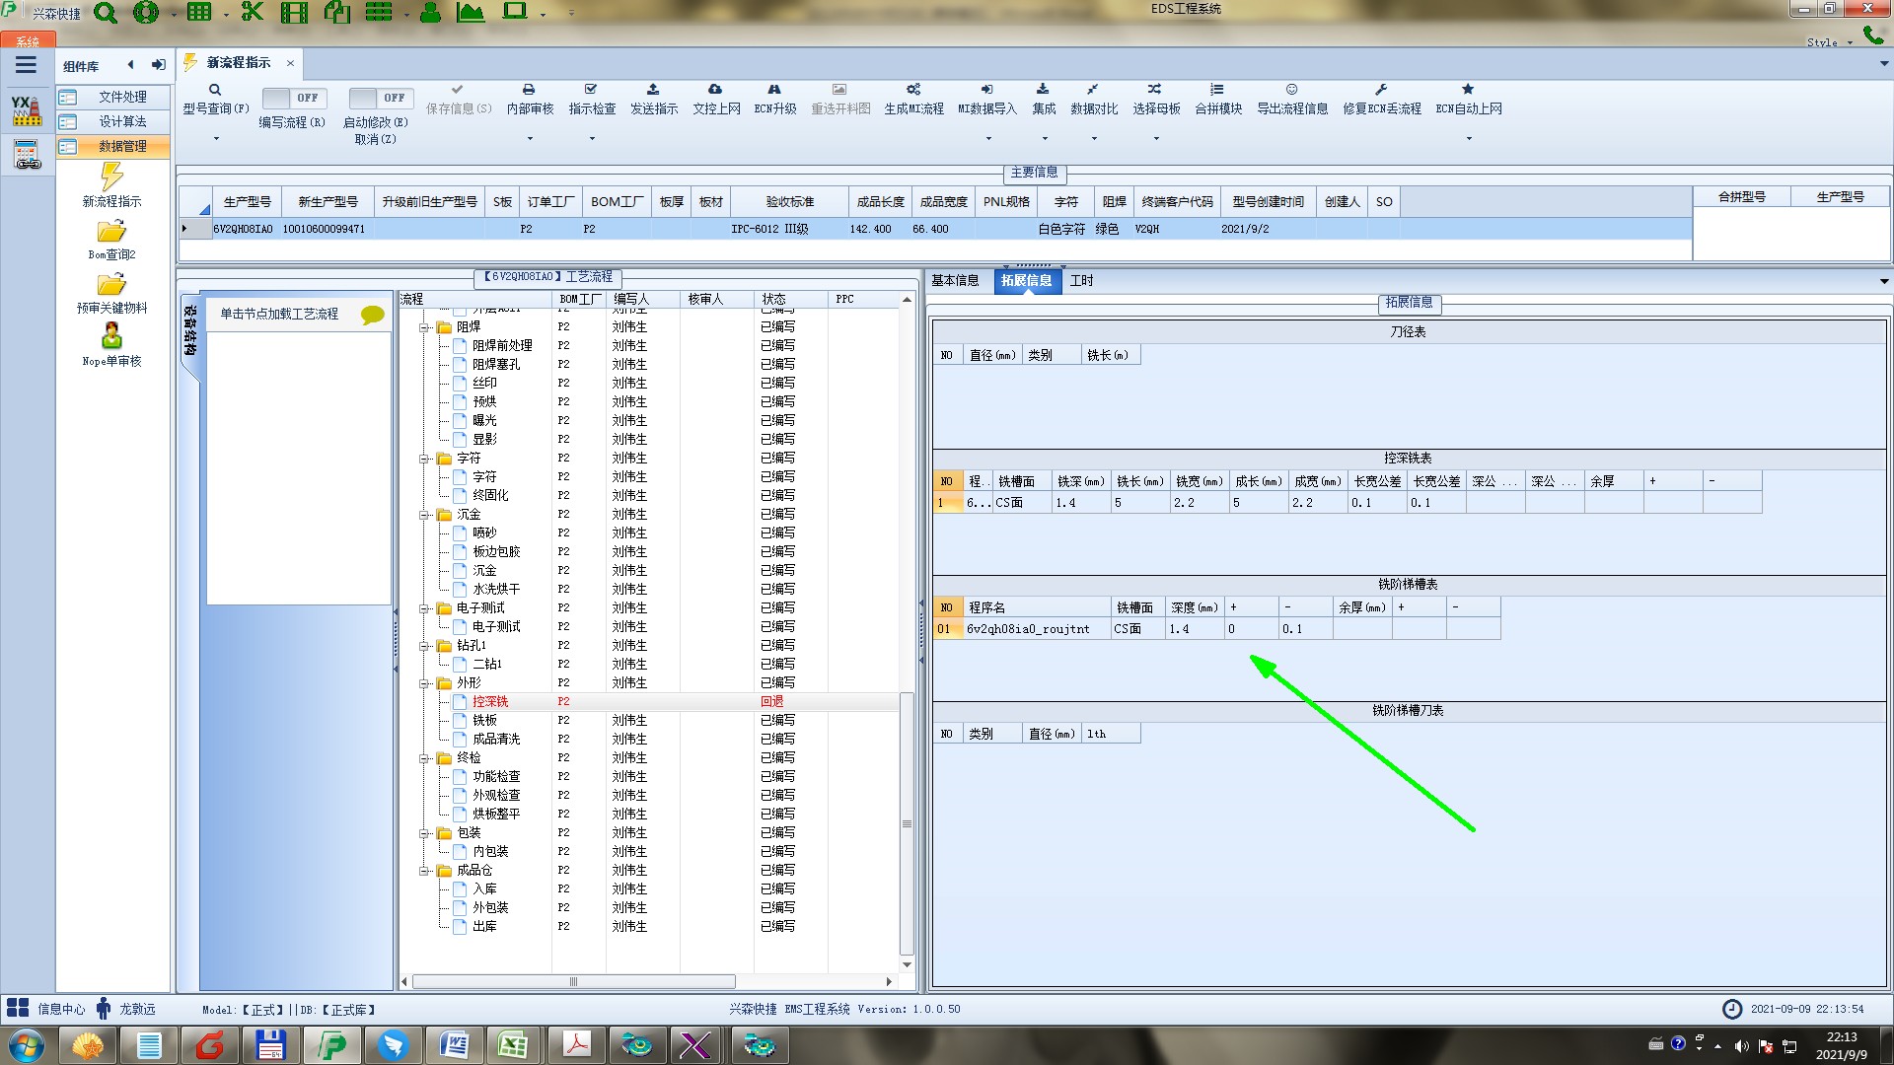Switch to the 工时 tab
This screenshot has width=1894, height=1065.
[x=1082, y=281]
